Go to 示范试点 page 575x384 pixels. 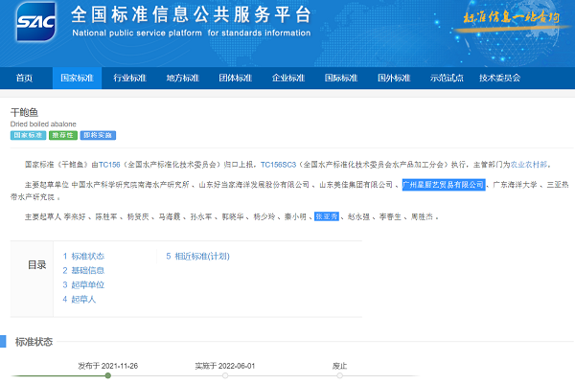tap(446, 78)
